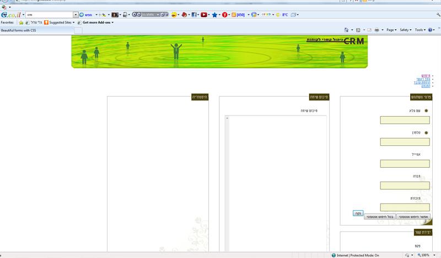Click the second navigation link in list
Screen dimensions: 441x258
click(423, 79)
